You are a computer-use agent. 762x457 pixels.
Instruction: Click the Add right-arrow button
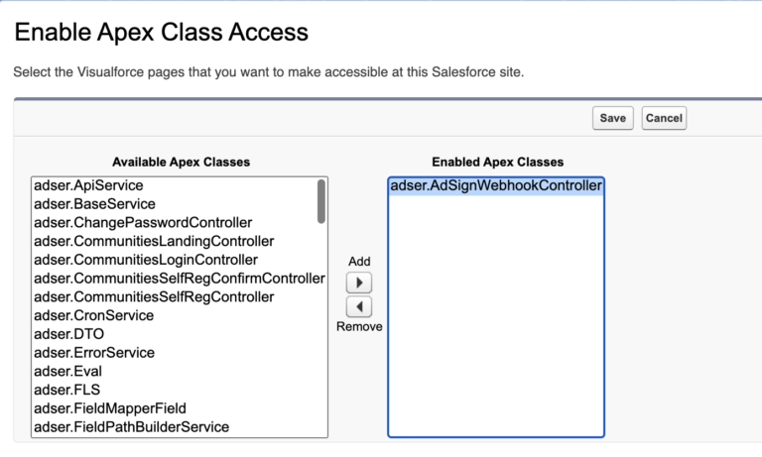pyautogui.click(x=358, y=283)
